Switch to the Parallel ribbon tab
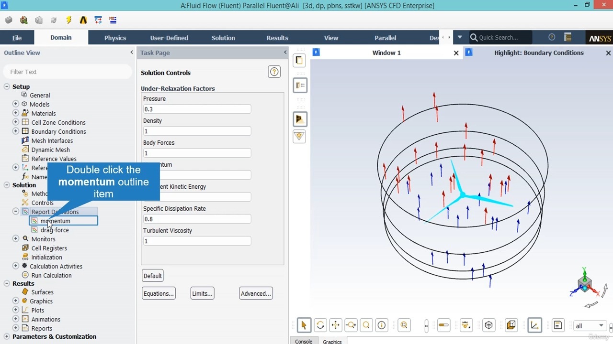 click(x=385, y=38)
